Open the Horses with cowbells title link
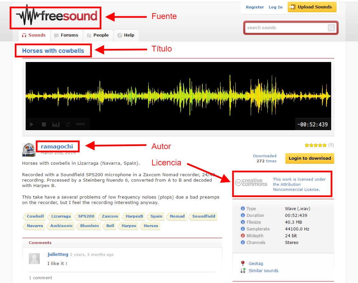Screen dimensions: 358x283 click(53, 51)
